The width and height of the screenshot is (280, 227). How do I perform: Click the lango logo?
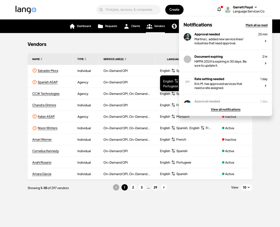click(26, 9)
